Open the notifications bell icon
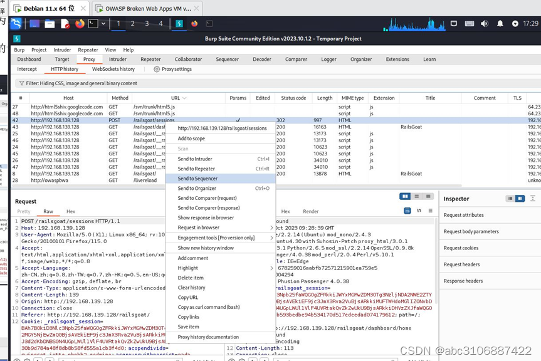 [500, 23]
